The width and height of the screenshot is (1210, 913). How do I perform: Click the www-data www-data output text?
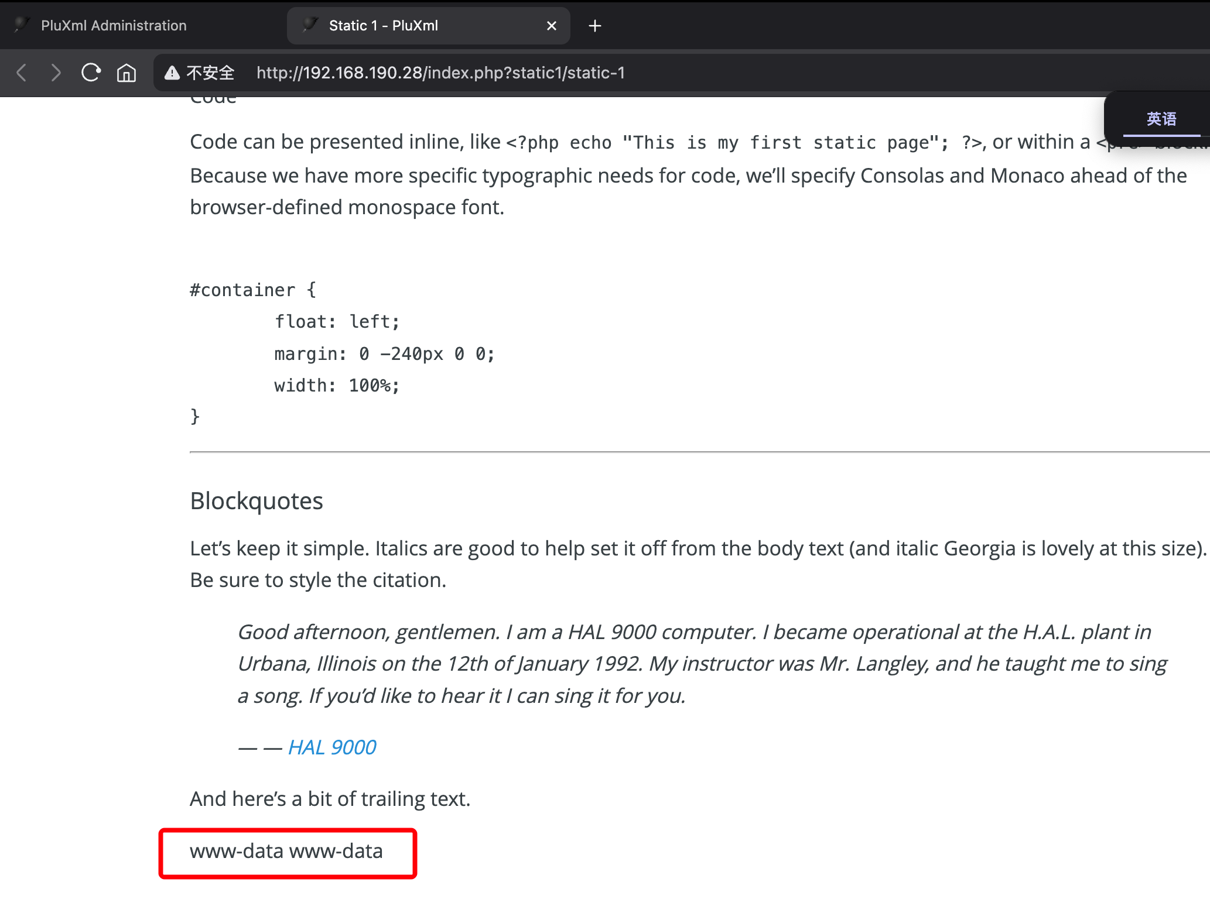tap(286, 851)
